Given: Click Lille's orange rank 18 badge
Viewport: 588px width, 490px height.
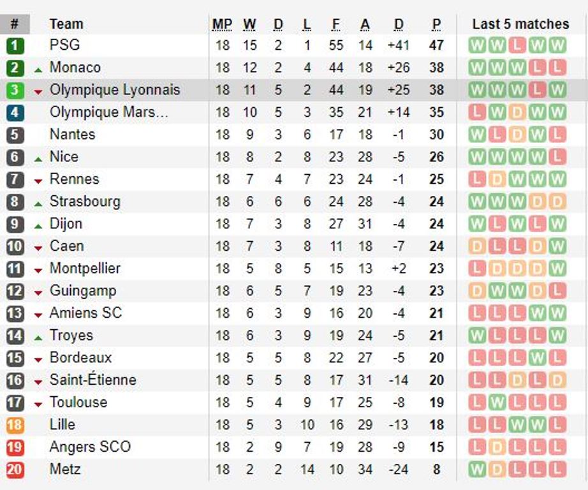Looking at the screenshot, I should click(x=15, y=425).
